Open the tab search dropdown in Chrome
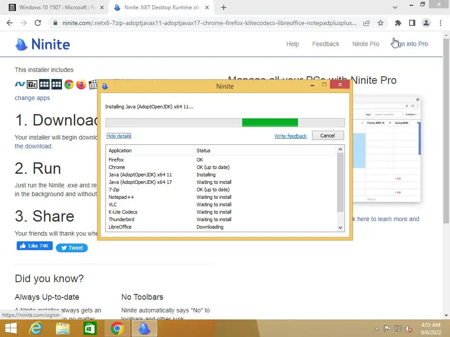 coord(395,7)
